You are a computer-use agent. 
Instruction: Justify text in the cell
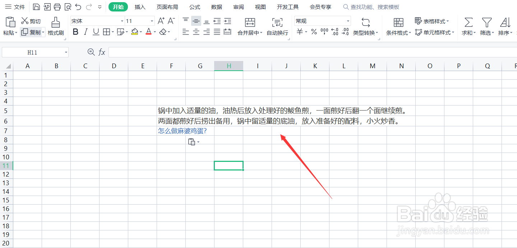point(217,32)
